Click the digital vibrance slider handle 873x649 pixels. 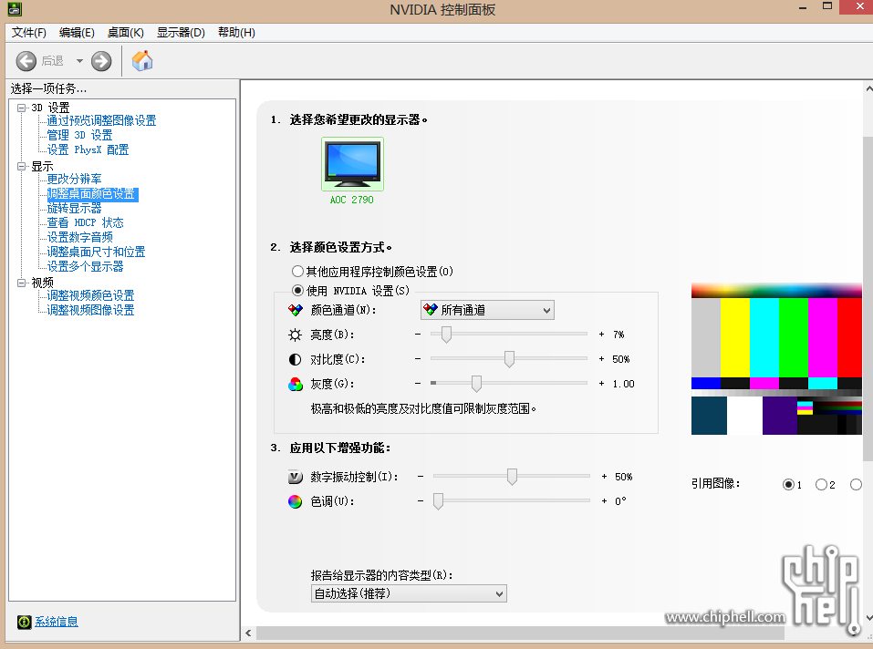[512, 476]
